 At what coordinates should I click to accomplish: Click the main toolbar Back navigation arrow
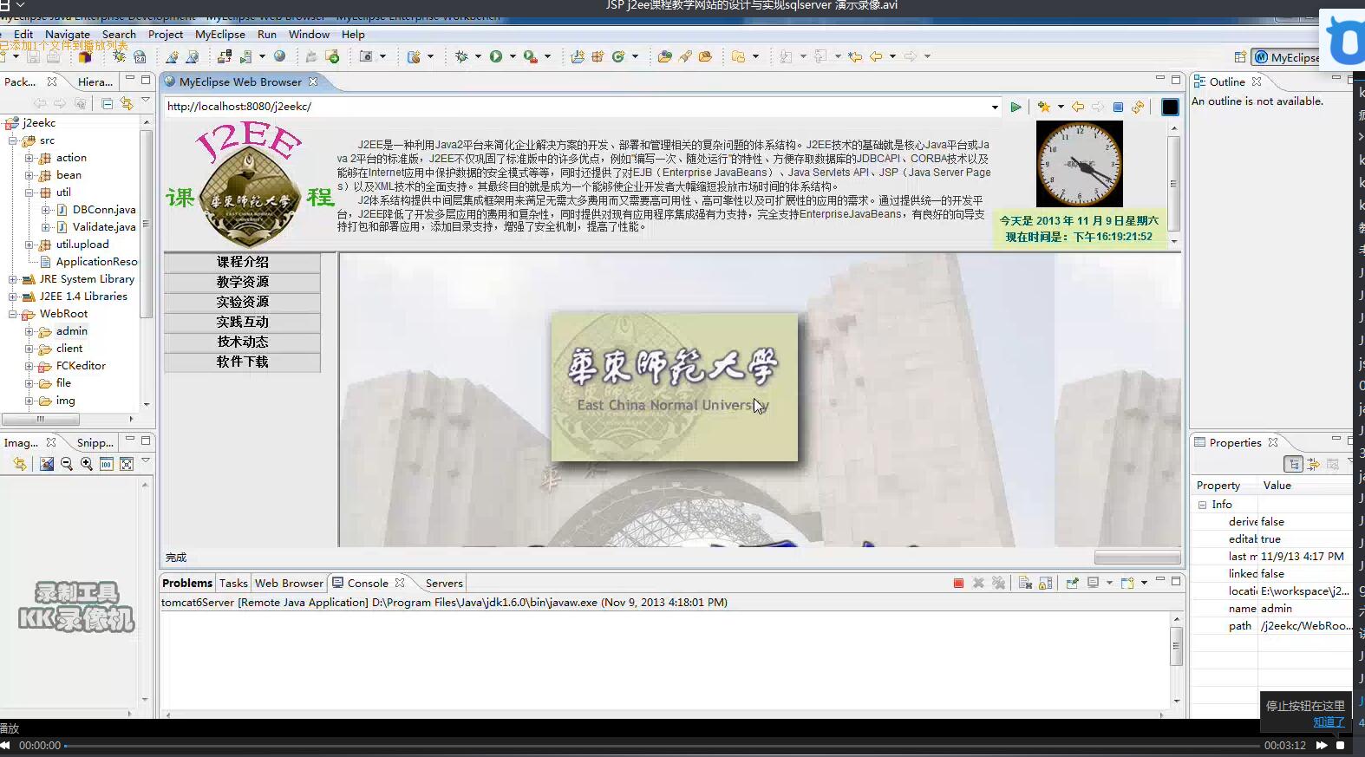pos(876,56)
